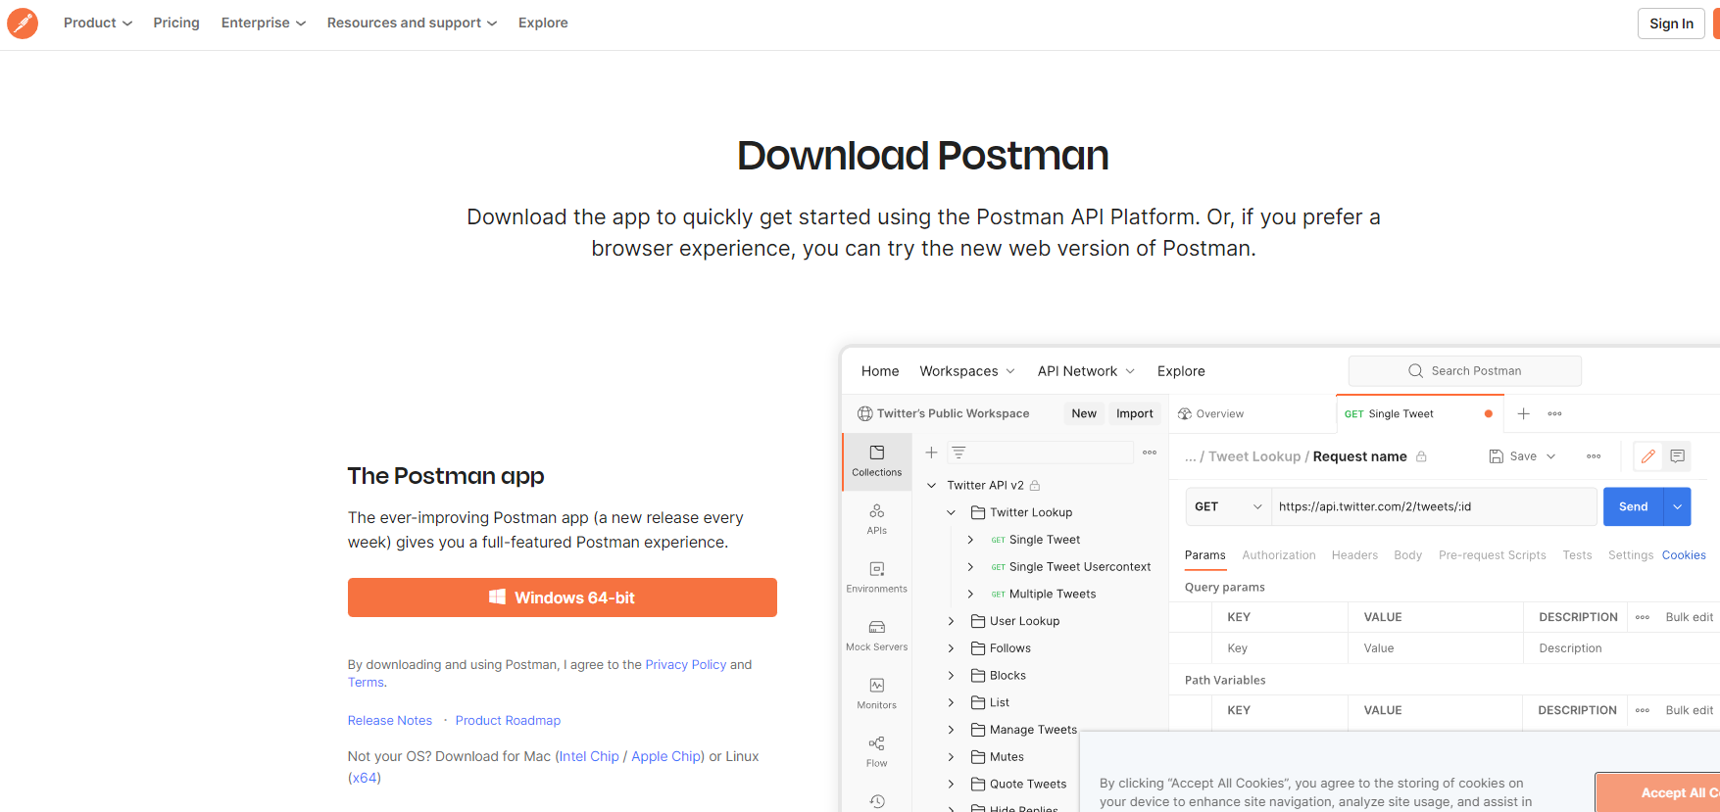Click the comment icon beside pencil
Viewport: 1720px width, 812px height.
[x=1678, y=456]
